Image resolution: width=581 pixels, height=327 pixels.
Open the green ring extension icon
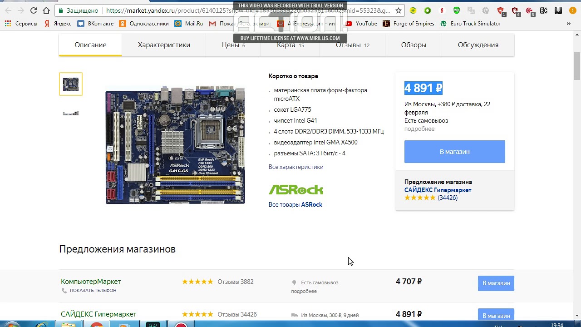428,10
